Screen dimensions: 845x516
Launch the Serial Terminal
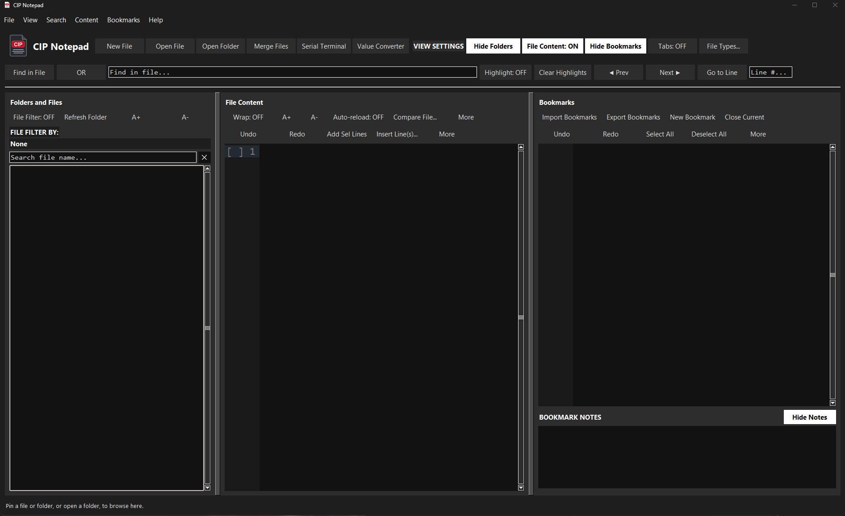pos(324,46)
